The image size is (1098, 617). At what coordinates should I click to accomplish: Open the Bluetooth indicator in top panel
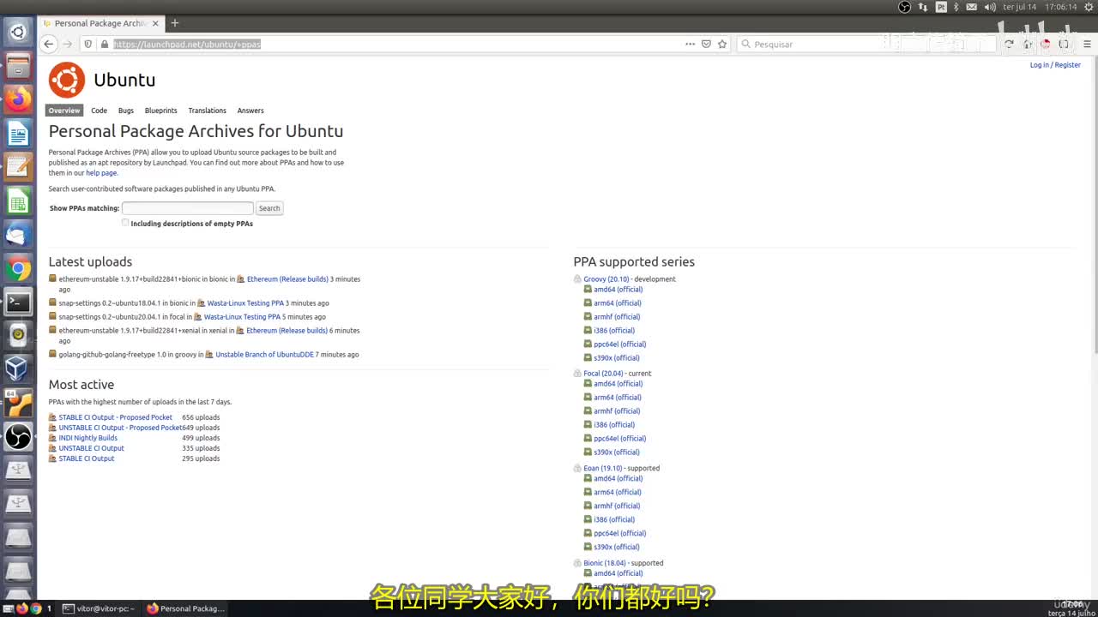click(957, 7)
